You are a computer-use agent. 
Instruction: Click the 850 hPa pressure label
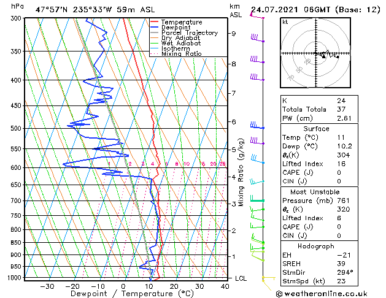17,243
